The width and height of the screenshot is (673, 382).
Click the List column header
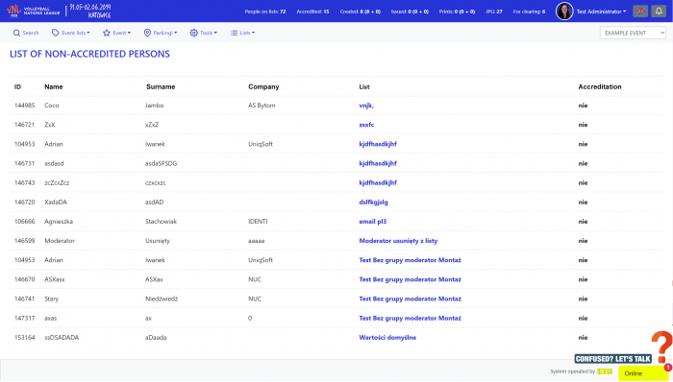pos(364,87)
